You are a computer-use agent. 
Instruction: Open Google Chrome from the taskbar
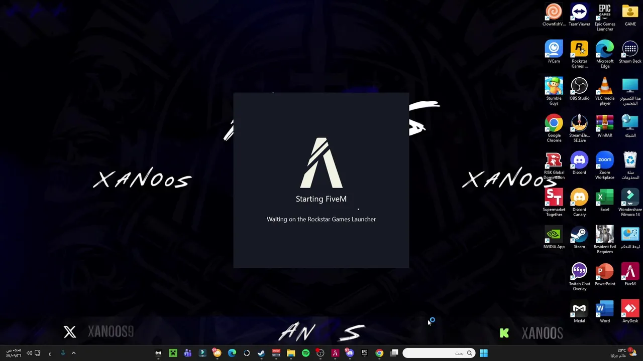click(379, 353)
